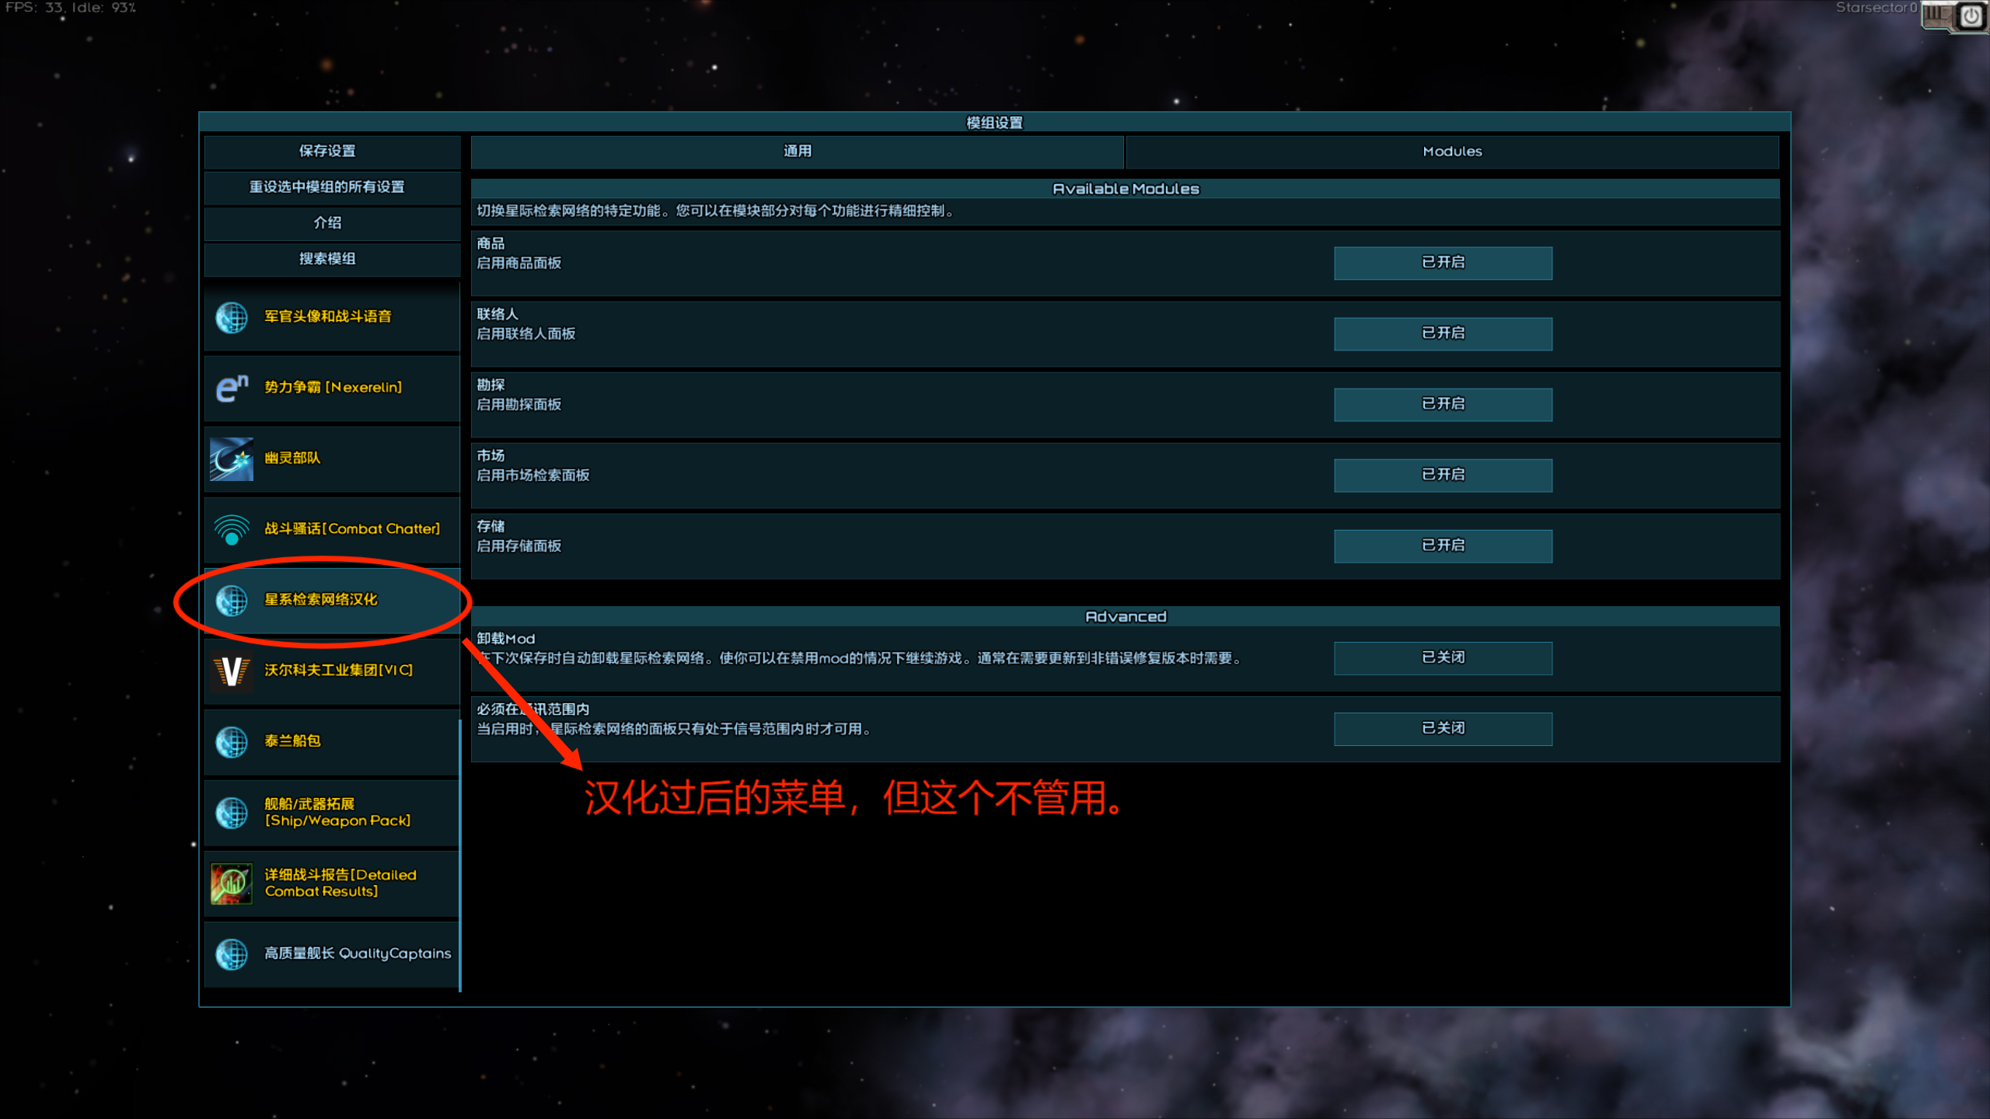
Task: Toggle the 市场 search panel switch
Action: (1443, 475)
